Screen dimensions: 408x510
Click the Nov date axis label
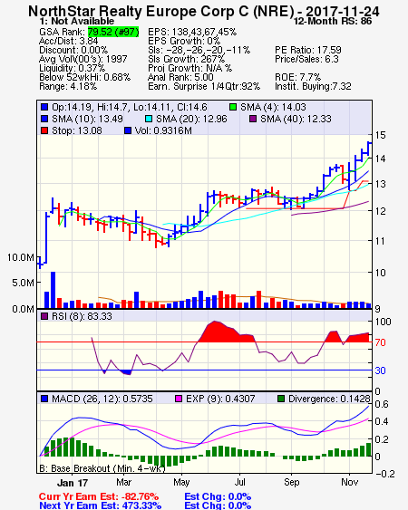tap(349, 482)
